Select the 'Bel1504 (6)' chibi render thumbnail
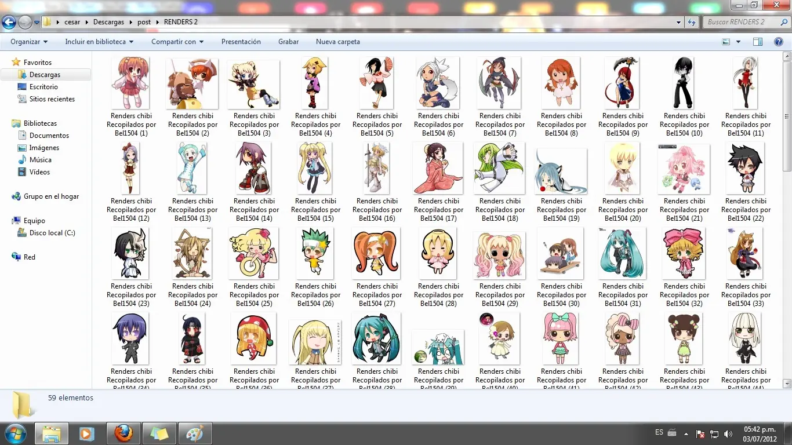Screen dimensions: 792x445 coord(438,83)
